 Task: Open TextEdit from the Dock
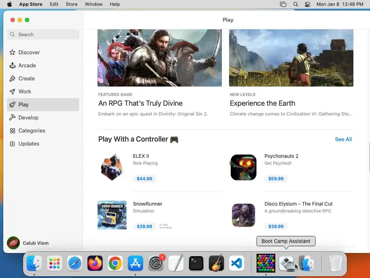(x=176, y=263)
